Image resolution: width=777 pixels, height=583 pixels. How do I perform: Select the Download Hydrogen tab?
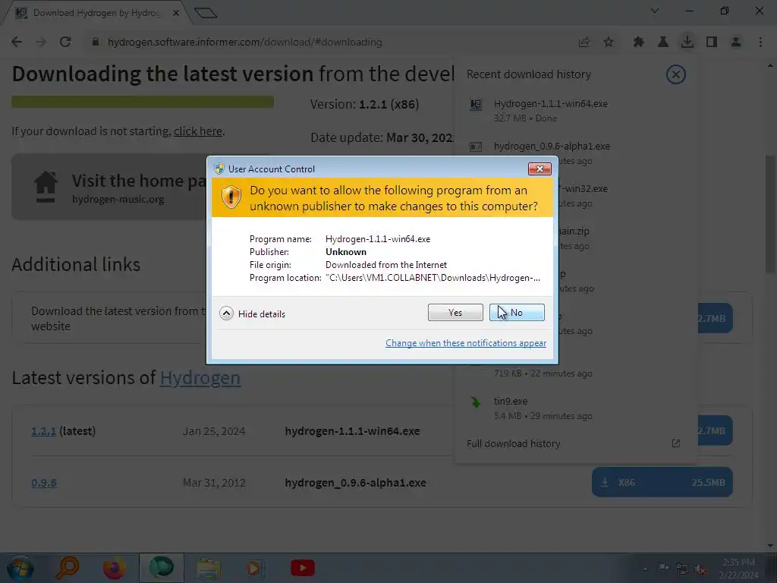pos(96,13)
